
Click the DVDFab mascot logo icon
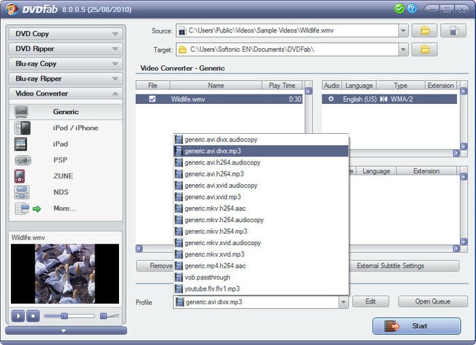pyautogui.click(x=12, y=9)
